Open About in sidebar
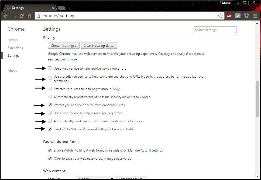Viewport: 261px width, 180px height. 12,71
